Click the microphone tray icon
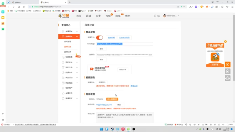235x132 pixels. point(204,129)
